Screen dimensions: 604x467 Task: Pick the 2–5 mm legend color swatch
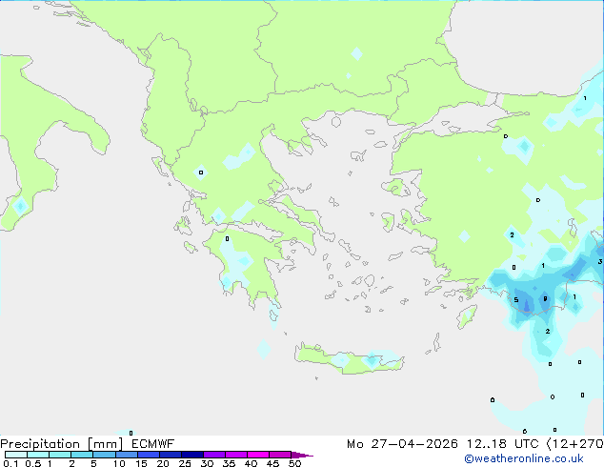[x=82, y=455]
